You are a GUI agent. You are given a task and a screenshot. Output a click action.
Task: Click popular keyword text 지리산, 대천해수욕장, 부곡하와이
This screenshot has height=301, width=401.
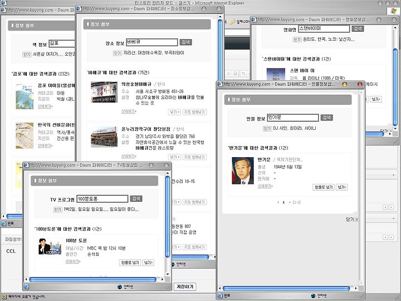click(x=154, y=53)
